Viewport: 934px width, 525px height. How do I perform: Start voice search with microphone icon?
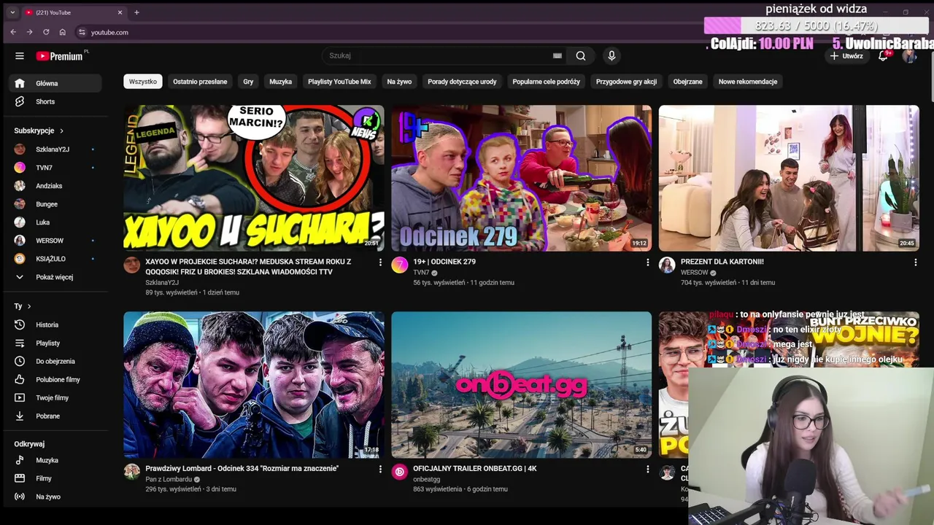(x=611, y=55)
